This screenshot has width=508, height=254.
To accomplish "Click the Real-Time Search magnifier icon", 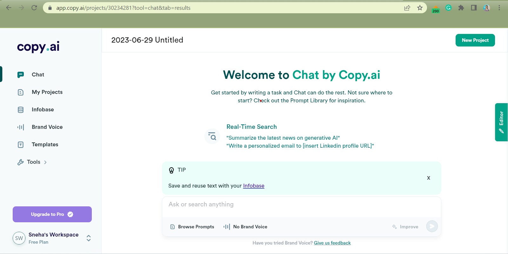I will pyautogui.click(x=212, y=137).
